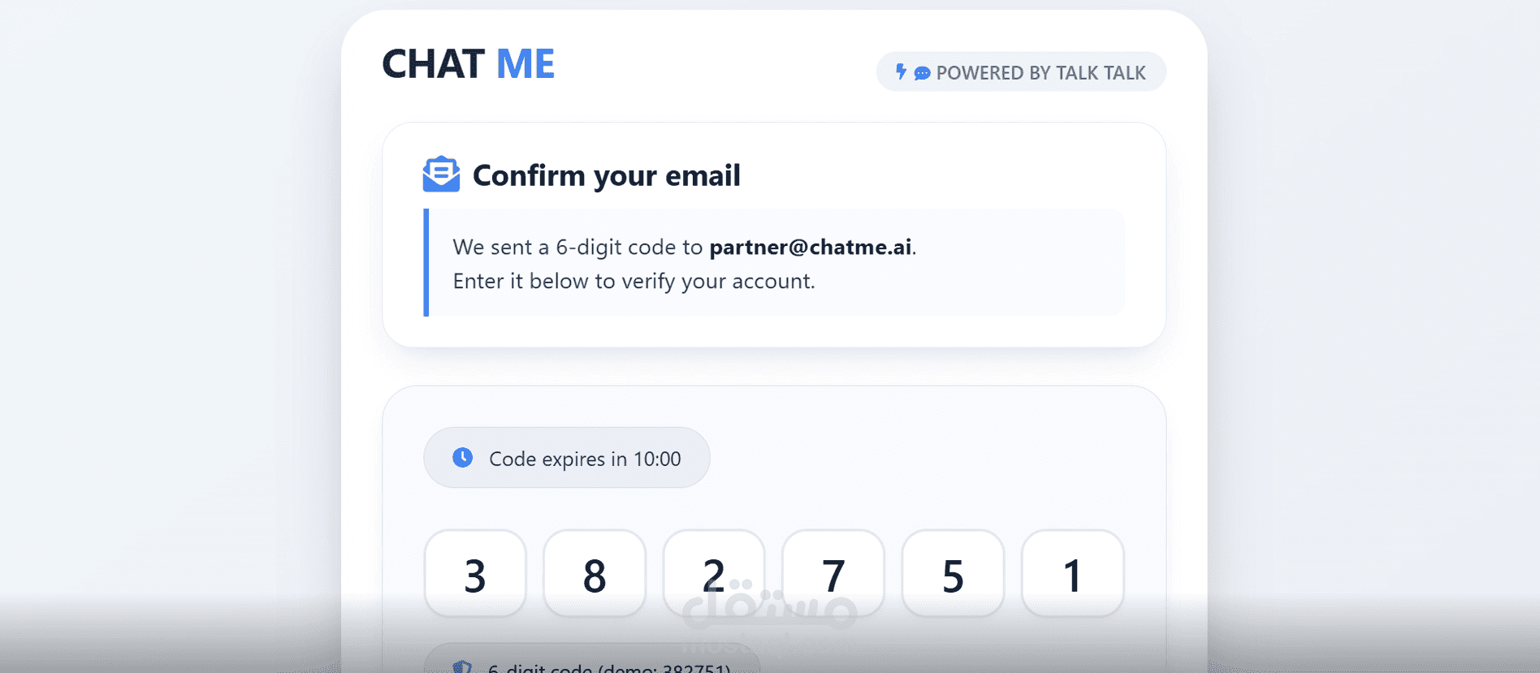Click the fifth code box containing 5
The image size is (1540, 673).
pyautogui.click(x=953, y=574)
